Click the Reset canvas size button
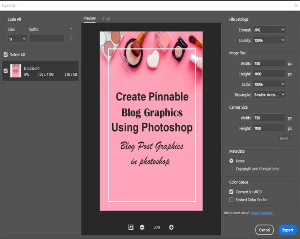This screenshot has width=300, height=239. pos(284,138)
